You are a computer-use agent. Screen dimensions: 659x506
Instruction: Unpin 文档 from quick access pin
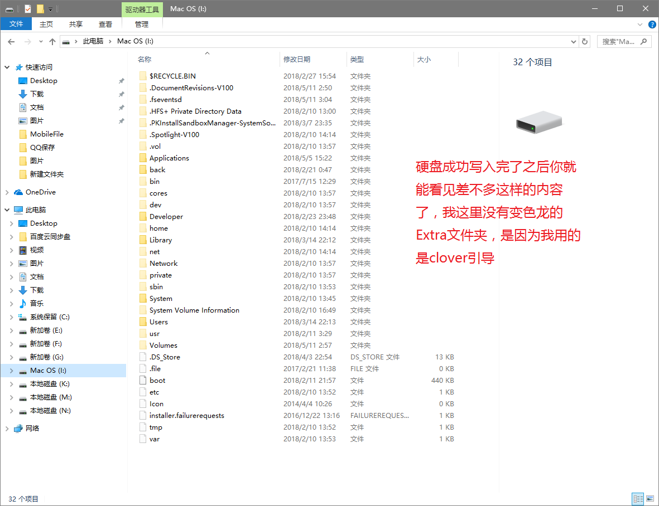(x=122, y=108)
